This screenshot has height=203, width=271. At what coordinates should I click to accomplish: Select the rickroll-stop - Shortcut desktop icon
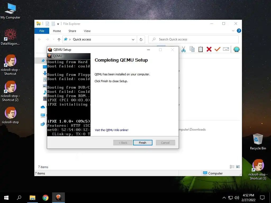click(x=10, y=65)
